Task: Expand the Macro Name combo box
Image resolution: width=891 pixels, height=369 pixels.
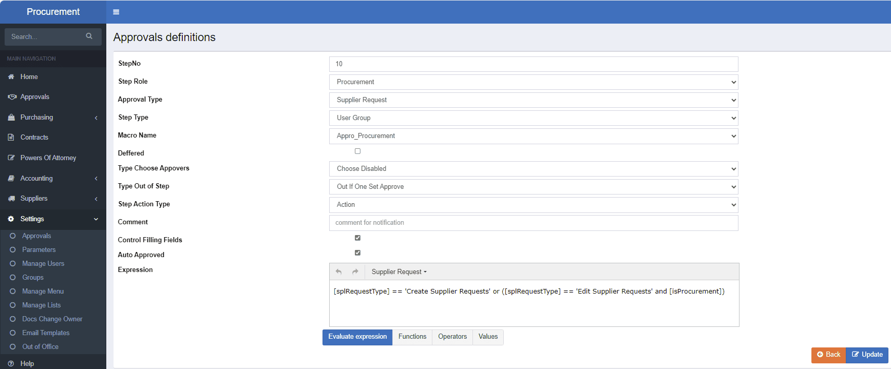Action: [533, 136]
